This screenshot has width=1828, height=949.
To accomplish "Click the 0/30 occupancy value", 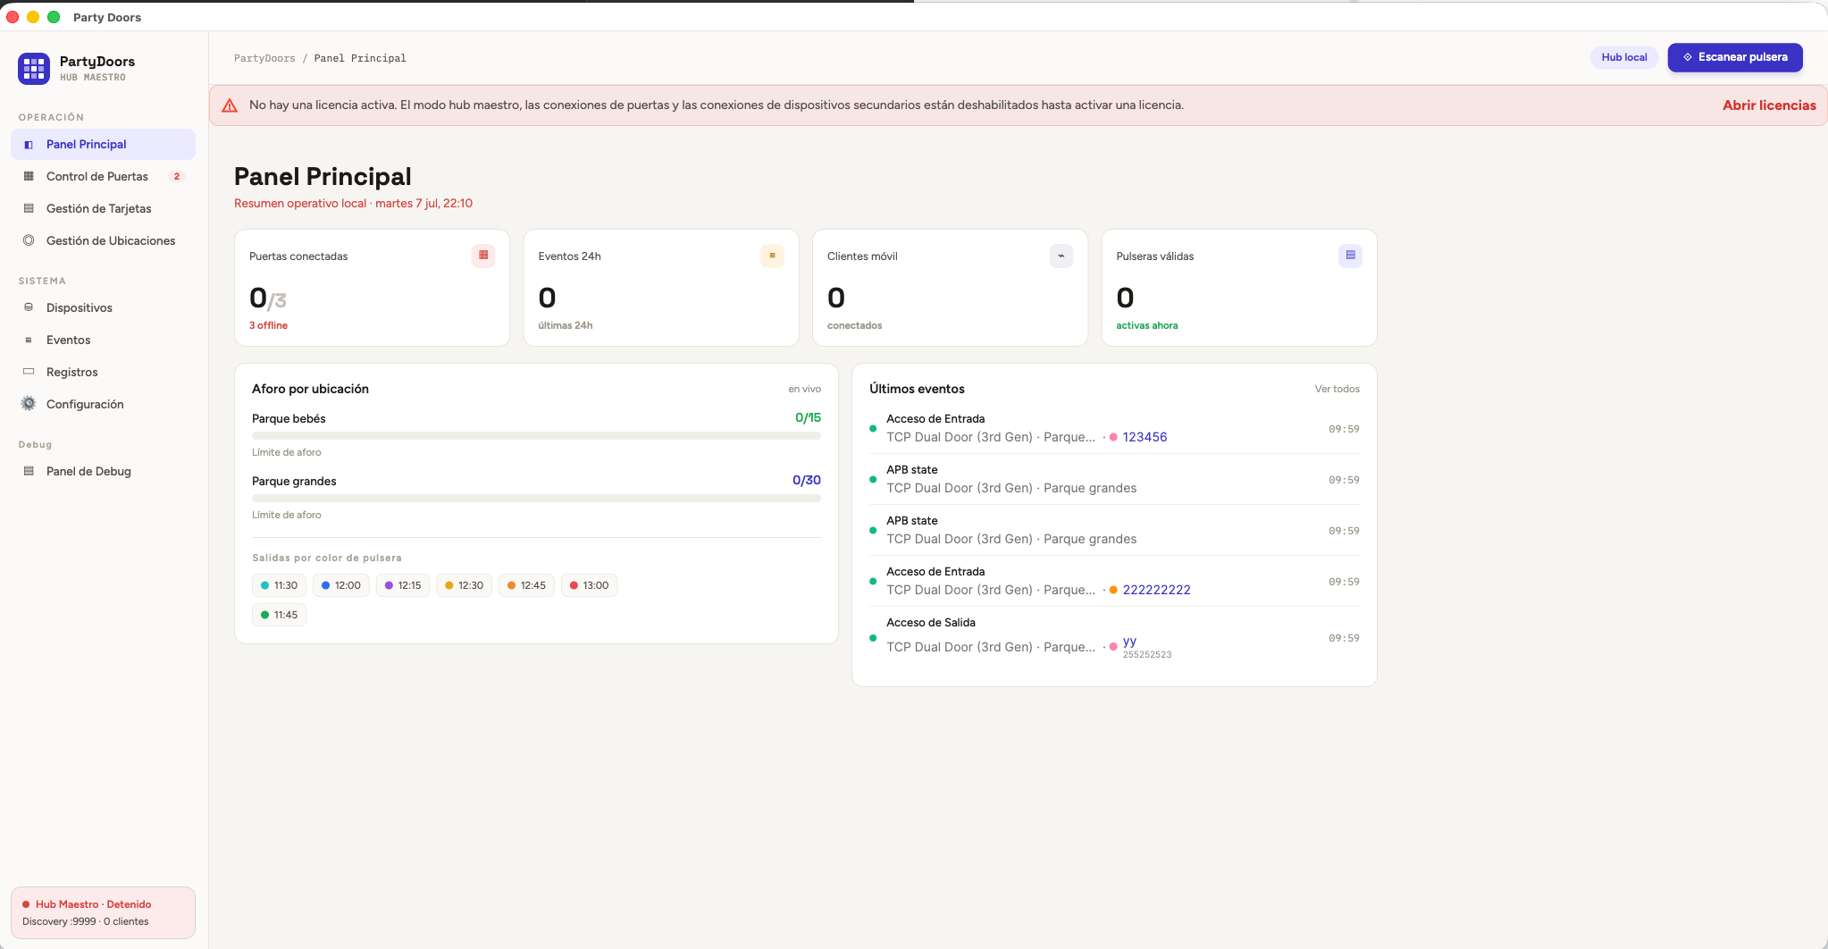I will (806, 480).
